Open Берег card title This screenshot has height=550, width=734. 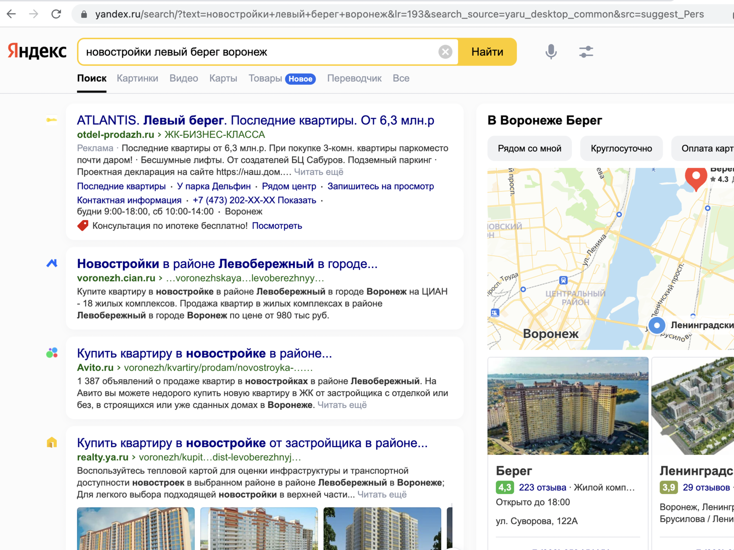pyautogui.click(x=514, y=471)
